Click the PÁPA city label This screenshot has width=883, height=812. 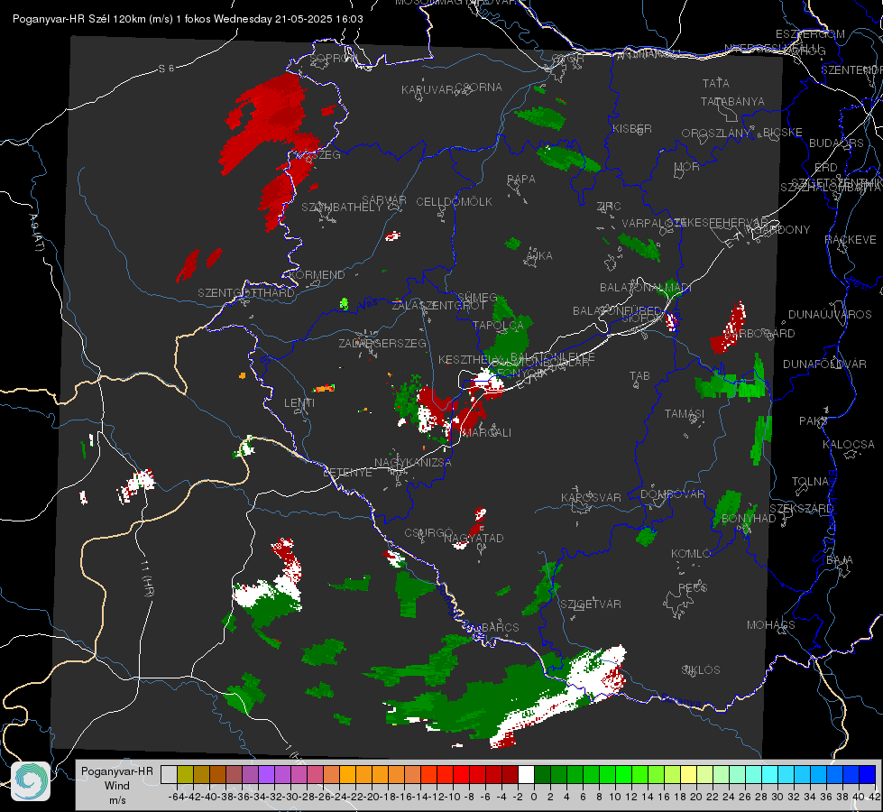pos(521,180)
